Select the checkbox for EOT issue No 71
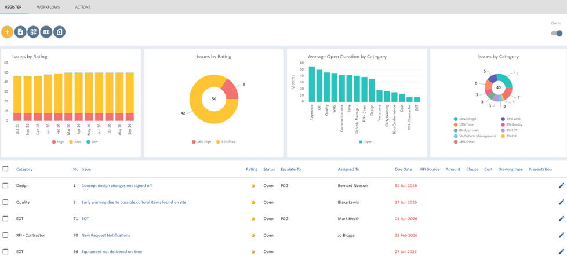 (5, 218)
